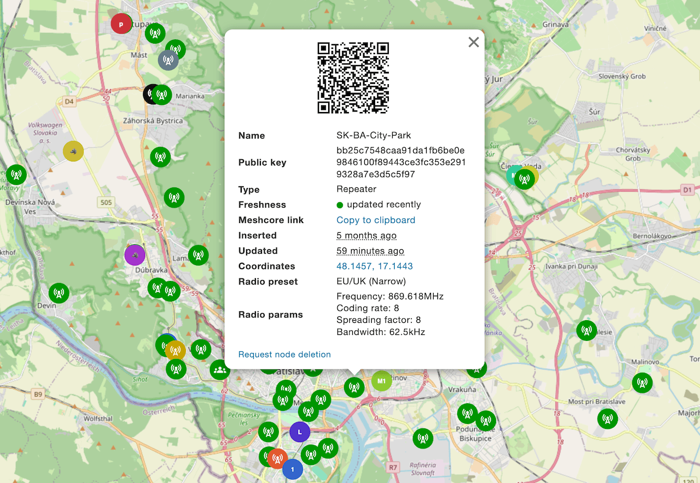Screen dimensions: 700x483
Task: Click the blue marker labeled 1
Action: [x=293, y=469]
